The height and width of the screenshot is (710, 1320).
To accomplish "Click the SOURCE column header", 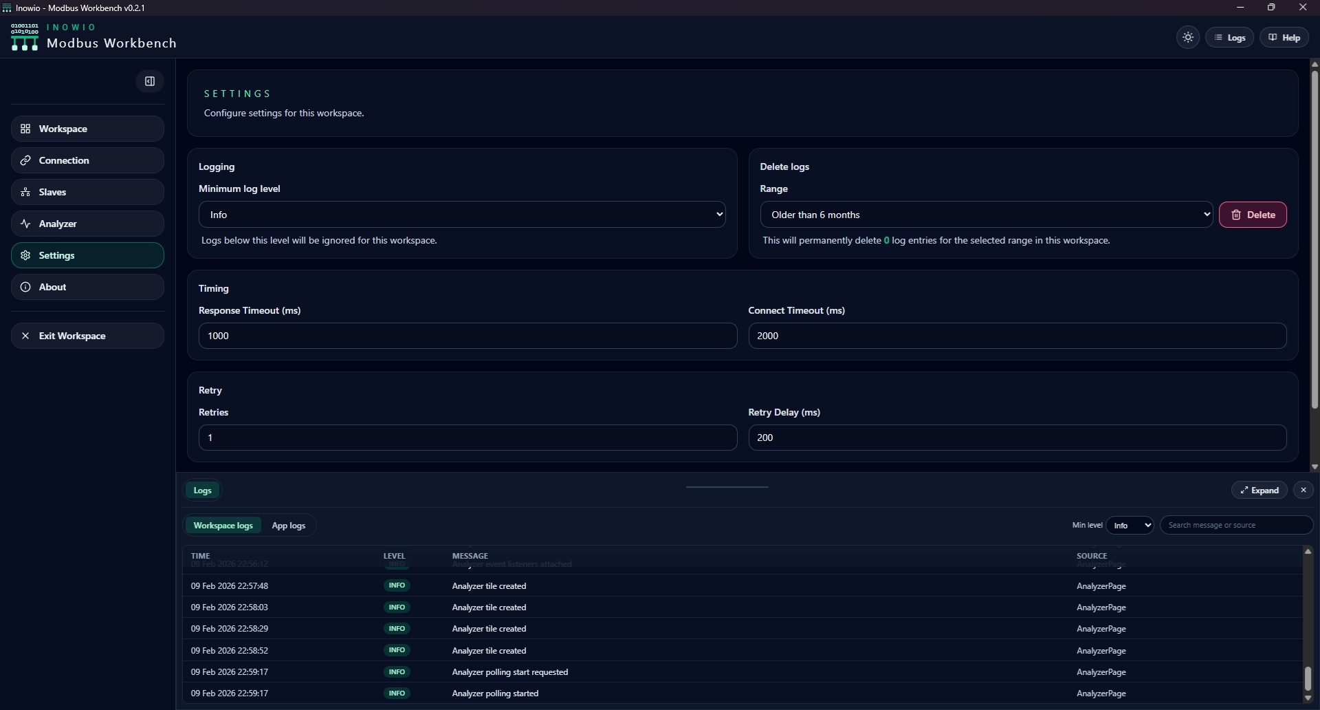I will coord(1092,556).
